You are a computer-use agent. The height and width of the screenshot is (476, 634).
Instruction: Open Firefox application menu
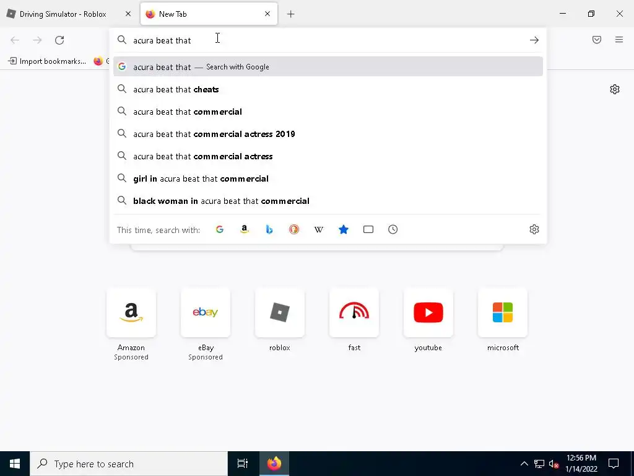point(619,40)
